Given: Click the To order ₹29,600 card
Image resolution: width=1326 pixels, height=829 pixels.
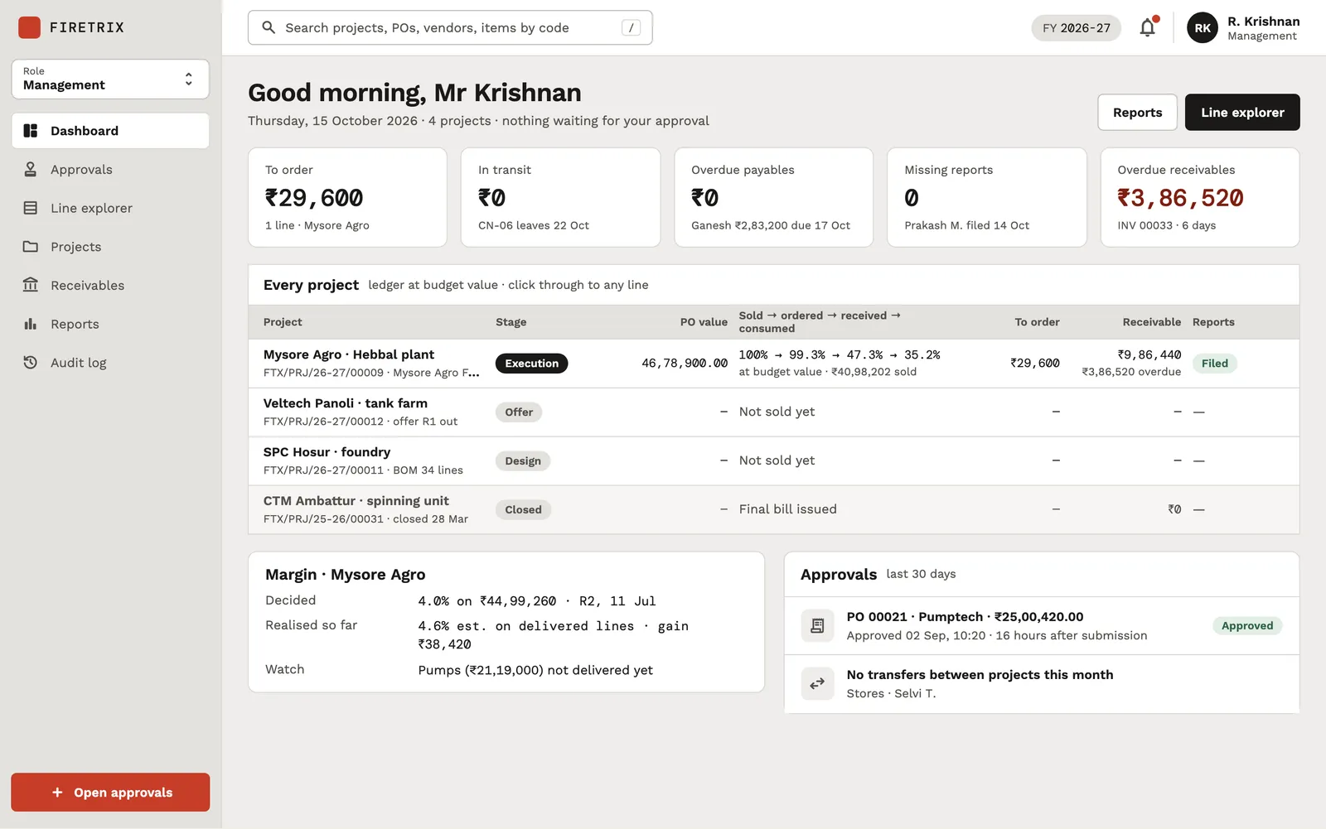Looking at the screenshot, I should [347, 197].
